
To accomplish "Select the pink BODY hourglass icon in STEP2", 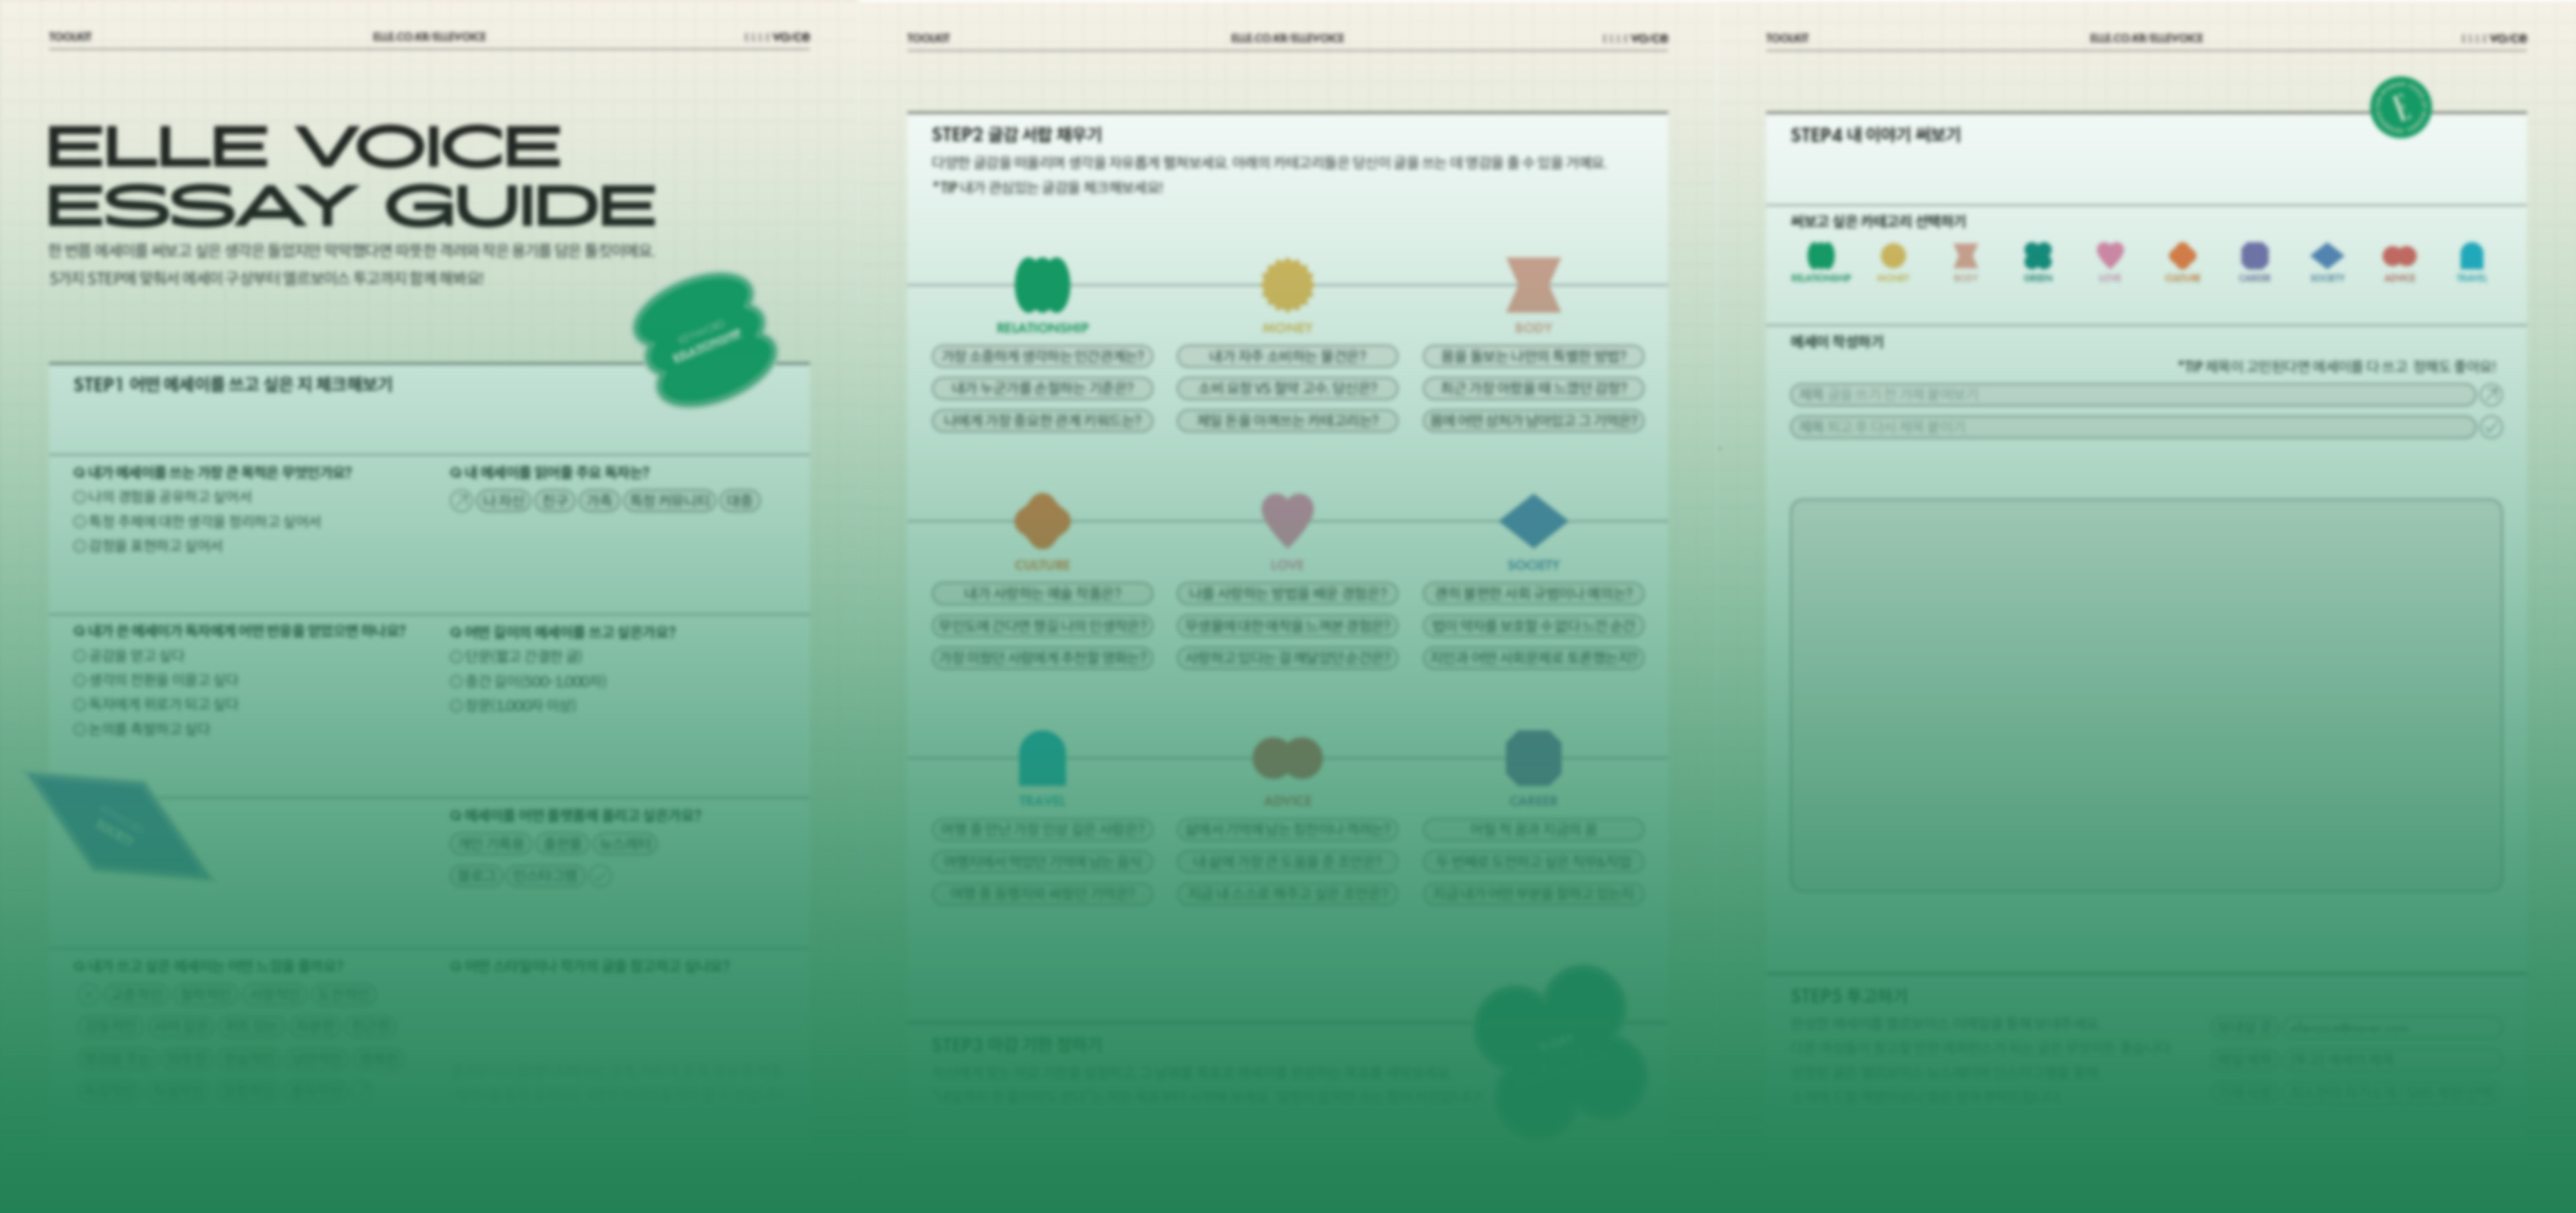I will pos(1533,285).
